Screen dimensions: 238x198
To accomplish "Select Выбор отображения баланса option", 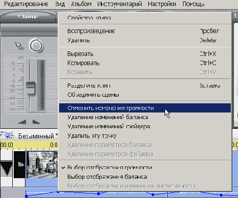I will (x=145, y=177).
